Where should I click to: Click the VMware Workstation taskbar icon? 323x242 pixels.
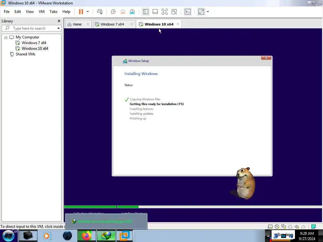pos(125,236)
